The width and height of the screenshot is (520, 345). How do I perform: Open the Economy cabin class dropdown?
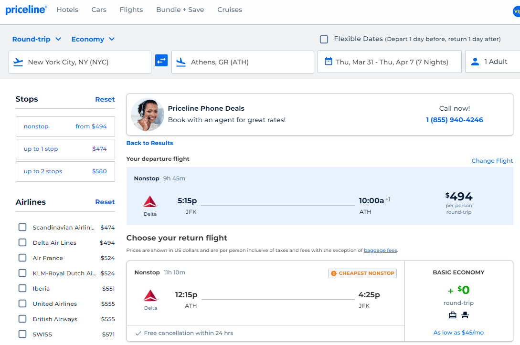(x=93, y=39)
